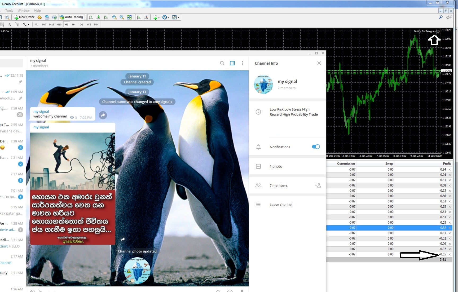Open the chart templates dropdown
458x292 pixels.
[x=176, y=17]
